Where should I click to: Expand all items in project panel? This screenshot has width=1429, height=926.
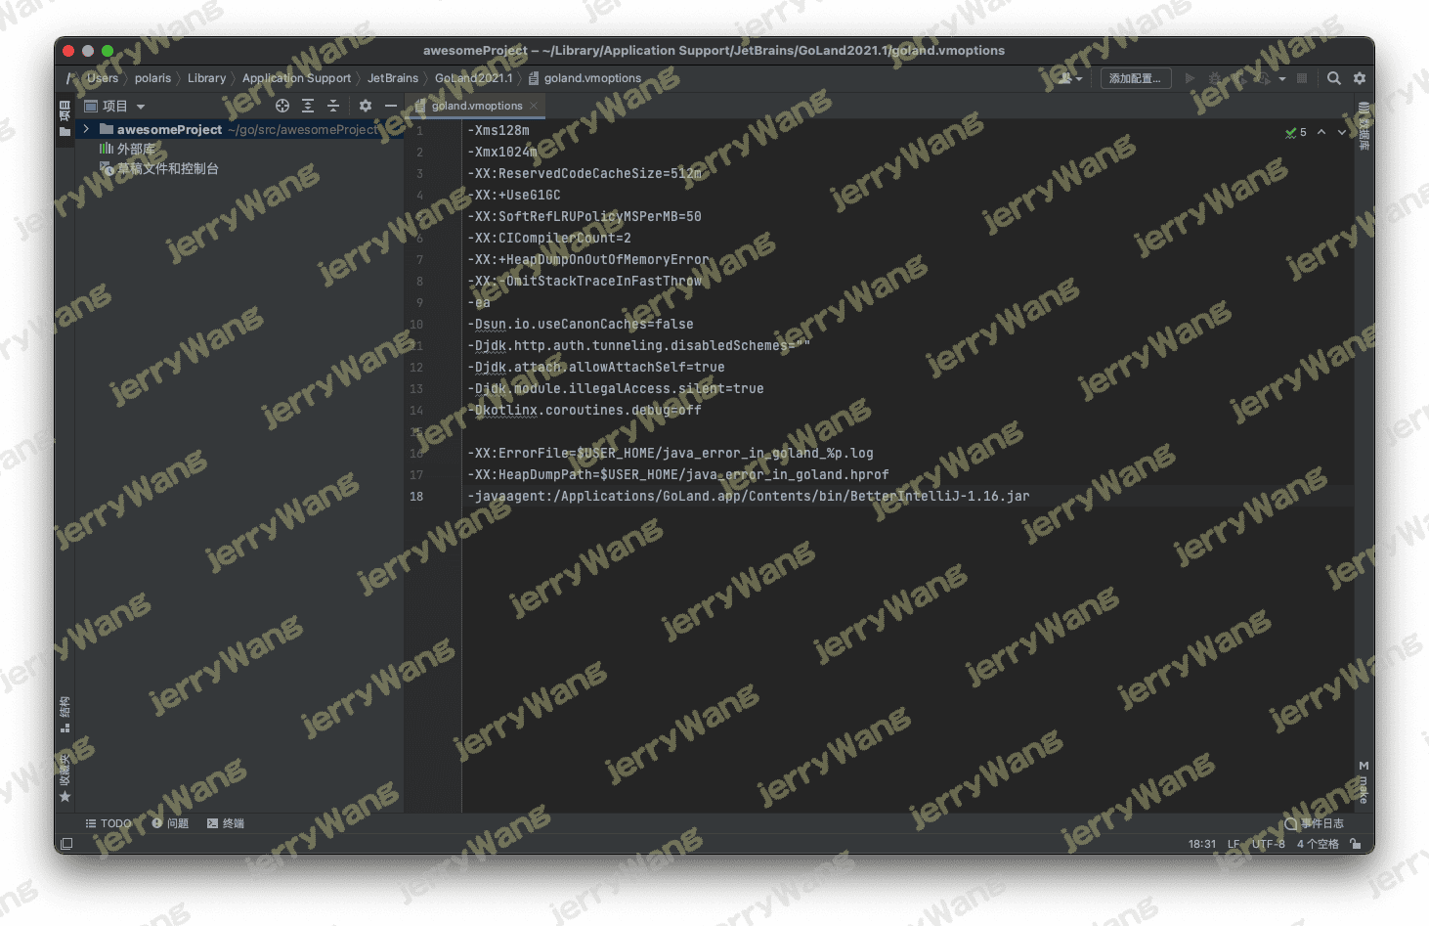click(x=308, y=106)
